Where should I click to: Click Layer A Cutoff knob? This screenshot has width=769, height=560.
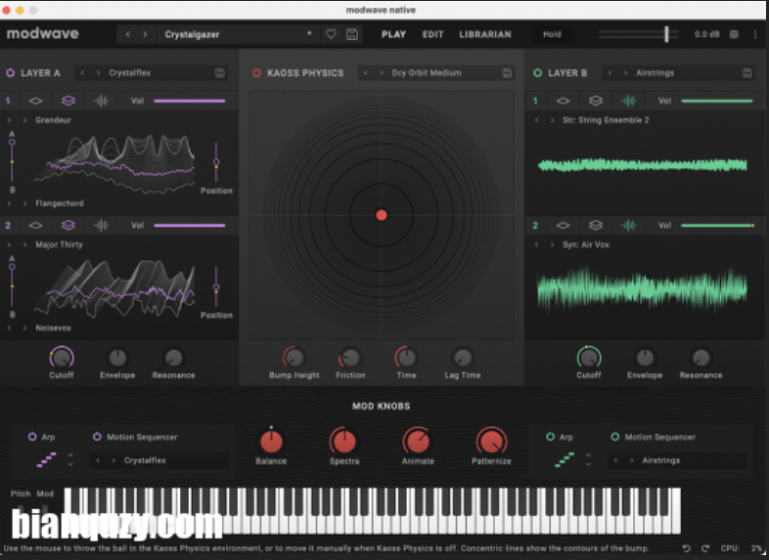(x=62, y=358)
